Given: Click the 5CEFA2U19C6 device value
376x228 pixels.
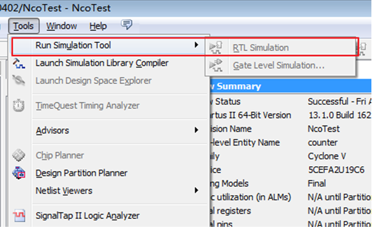Looking at the screenshot, I should pyautogui.click(x=336, y=170).
